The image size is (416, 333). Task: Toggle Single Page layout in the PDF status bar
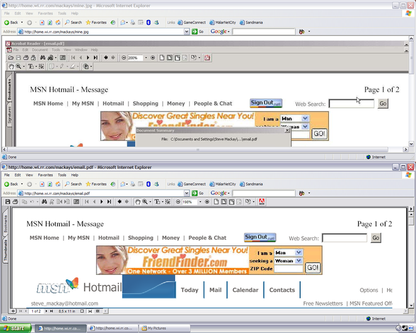(82, 311)
